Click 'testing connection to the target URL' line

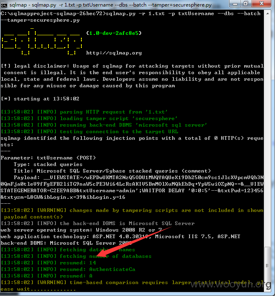(90, 132)
